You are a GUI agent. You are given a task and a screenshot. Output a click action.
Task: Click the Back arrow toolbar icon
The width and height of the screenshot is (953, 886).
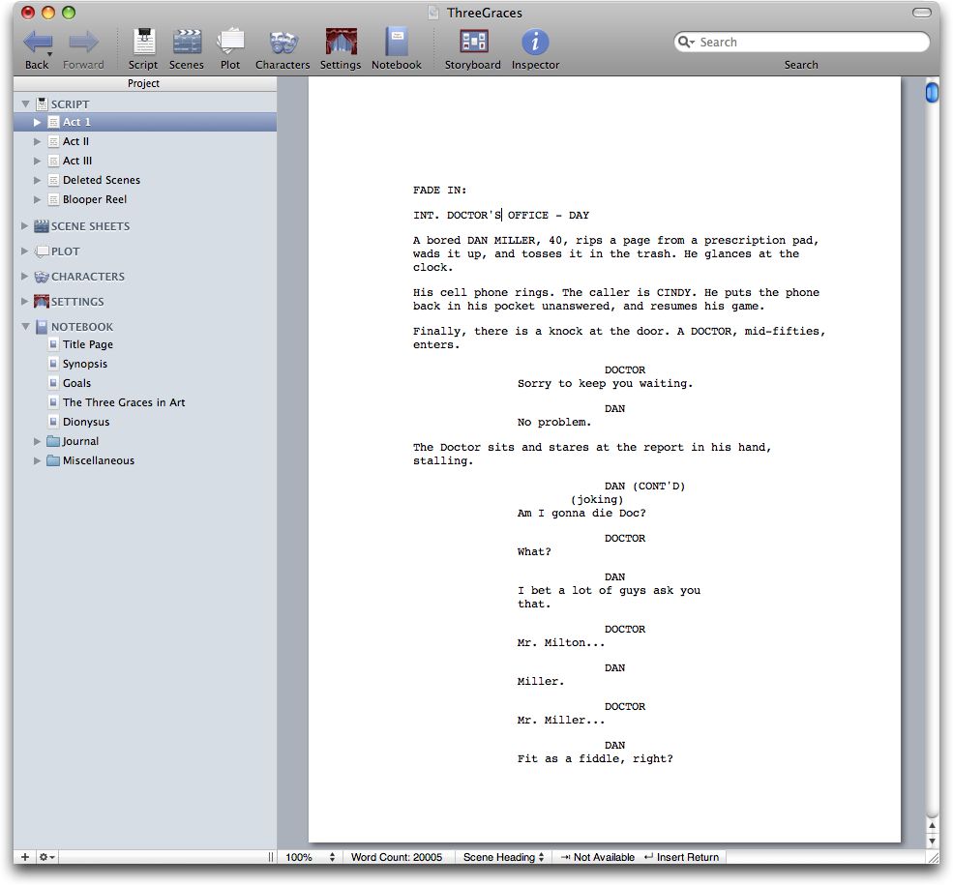coord(37,43)
